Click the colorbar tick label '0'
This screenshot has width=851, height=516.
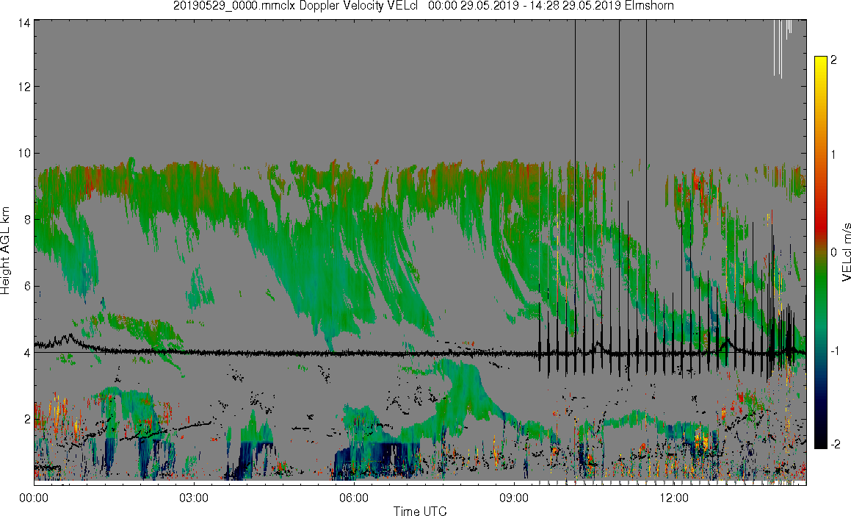[833, 253]
